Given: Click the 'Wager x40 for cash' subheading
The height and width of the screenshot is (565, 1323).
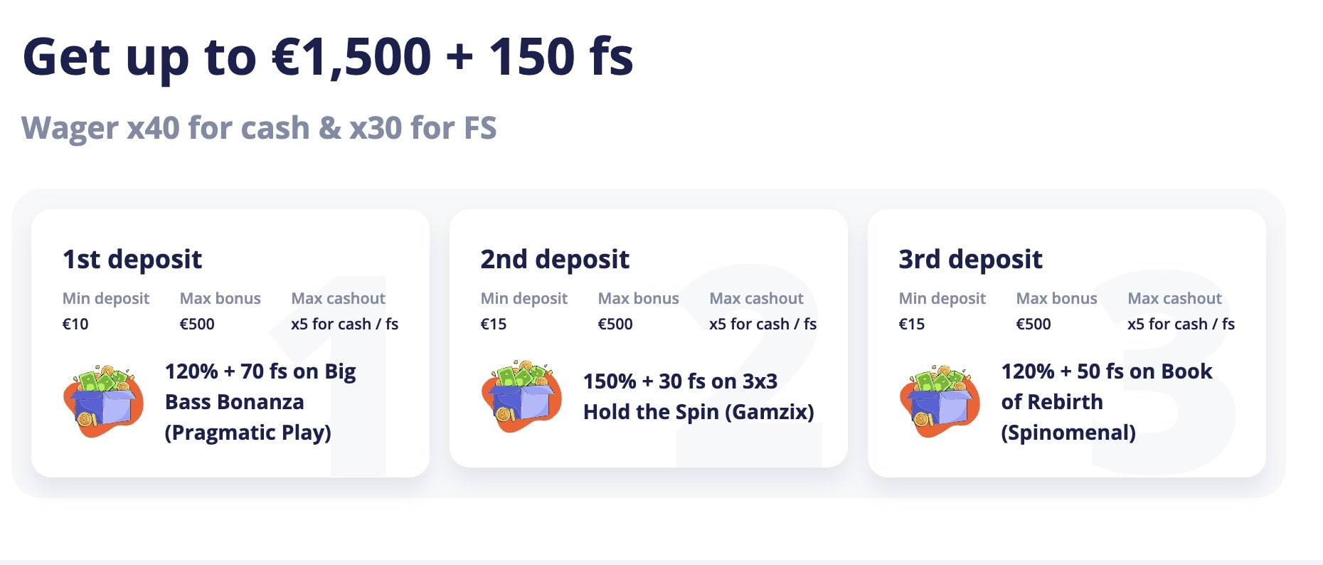Looking at the screenshot, I should point(259,128).
